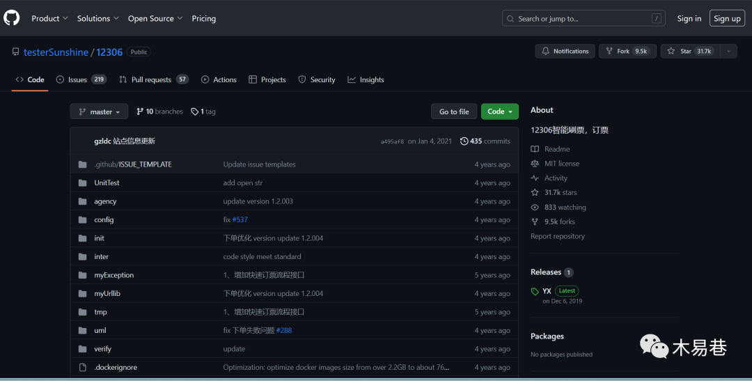Open the verify folder
The image size is (752, 381).
pyautogui.click(x=102, y=349)
